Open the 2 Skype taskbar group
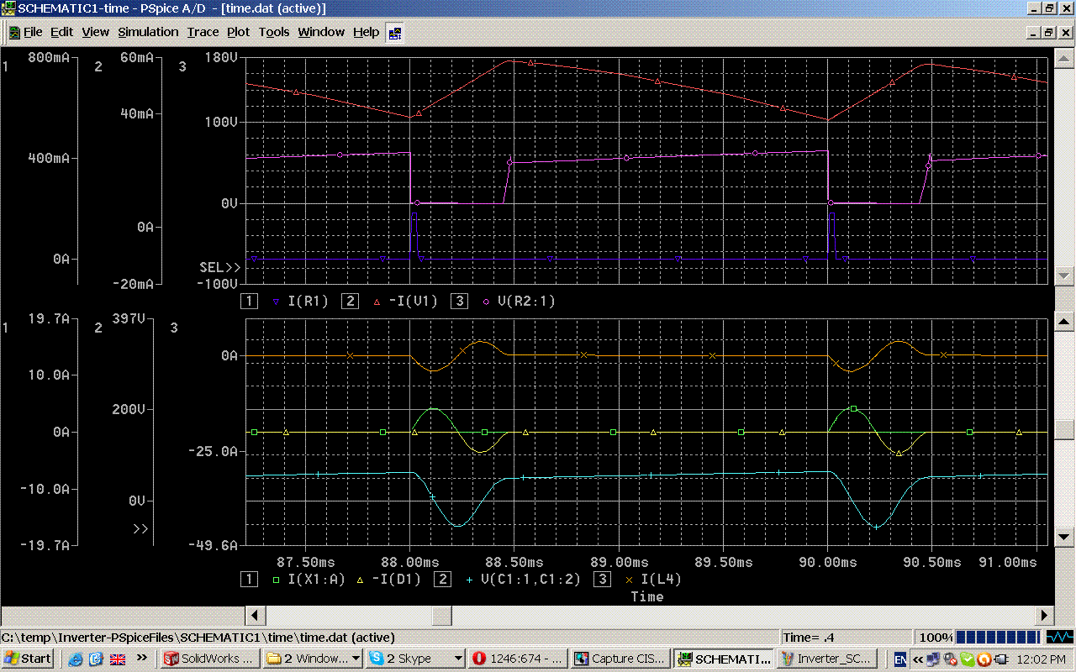The image size is (1076, 672). 416,659
